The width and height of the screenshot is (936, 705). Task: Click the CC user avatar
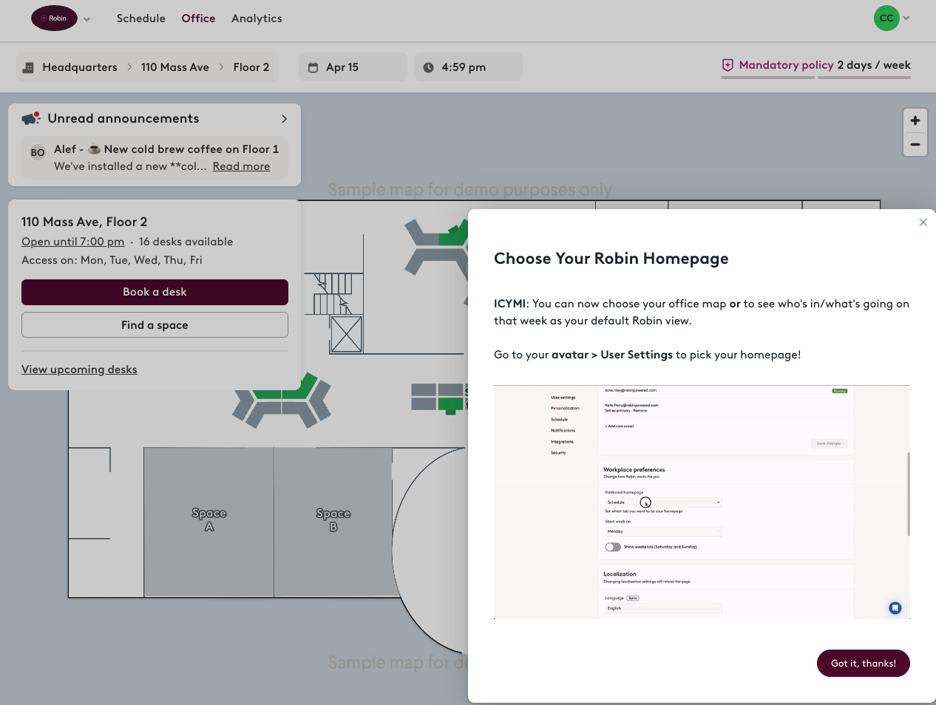pos(886,18)
